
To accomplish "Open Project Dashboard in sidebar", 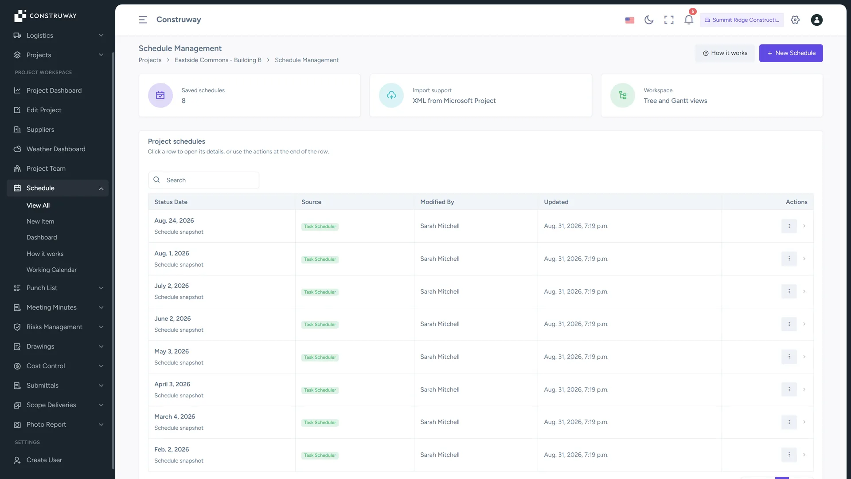I will (x=58, y=90).
